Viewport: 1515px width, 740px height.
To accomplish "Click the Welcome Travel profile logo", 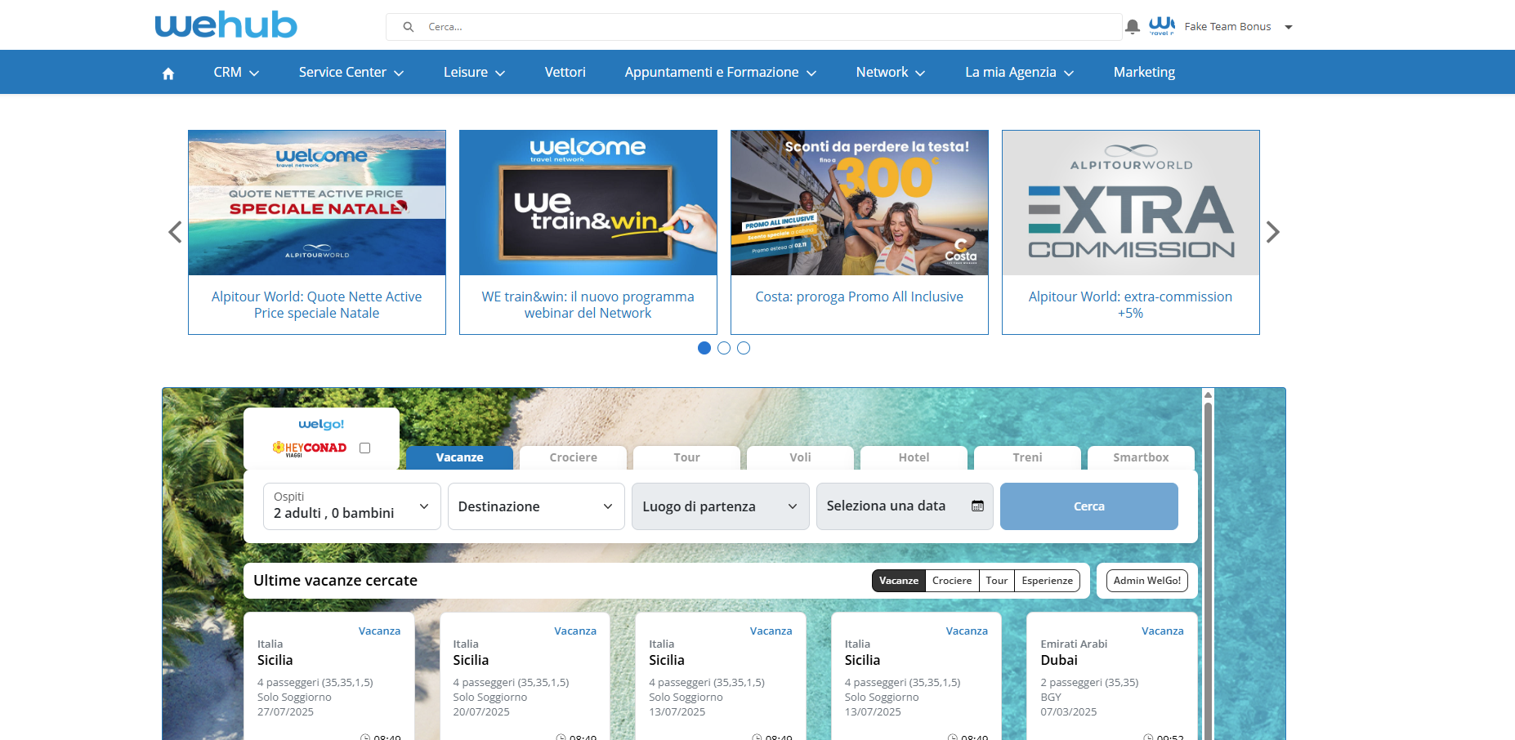I will tap(1161, 27).
